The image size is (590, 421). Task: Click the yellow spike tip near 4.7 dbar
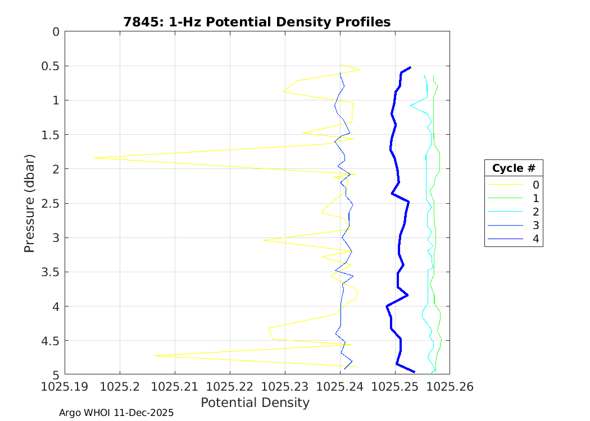click(155, 355)
